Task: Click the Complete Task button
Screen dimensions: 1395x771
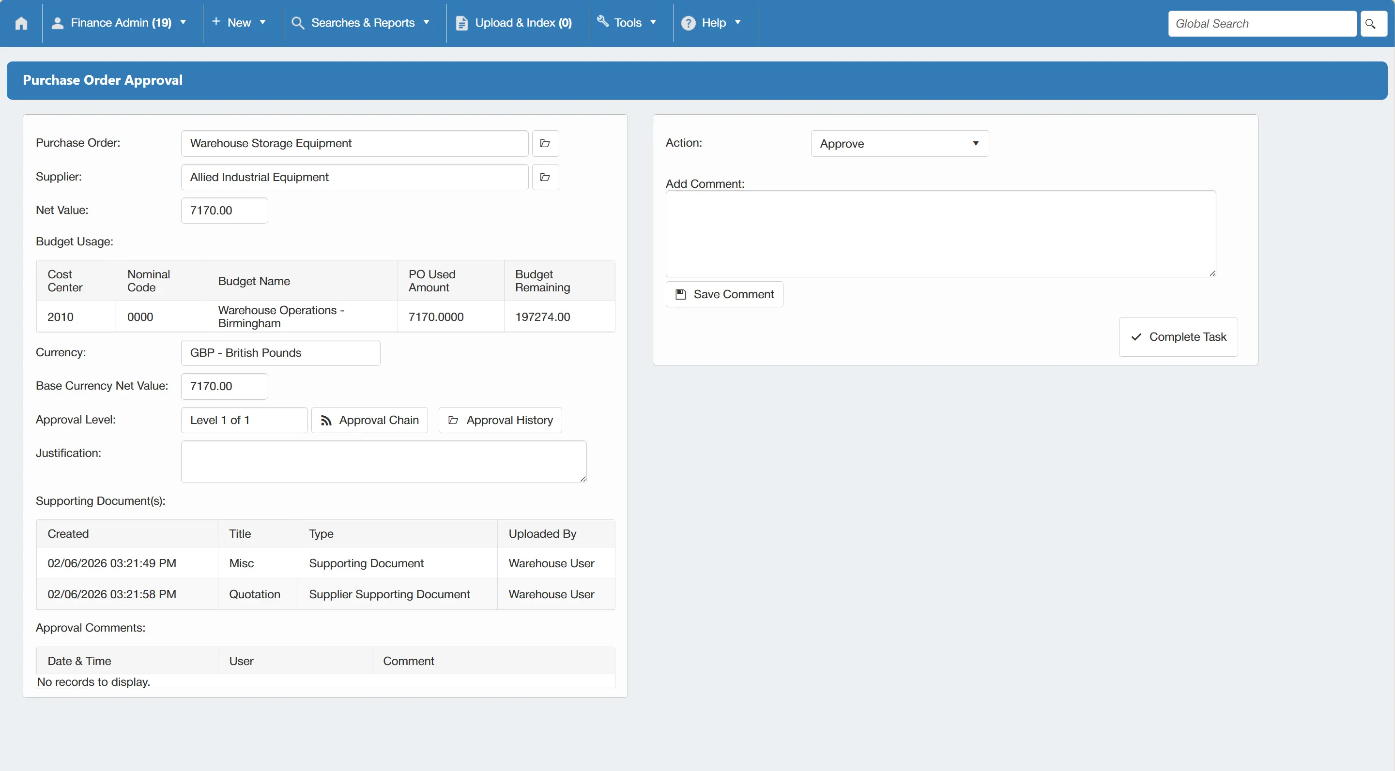Action: pyautogui.click(x=1178, y=337)
